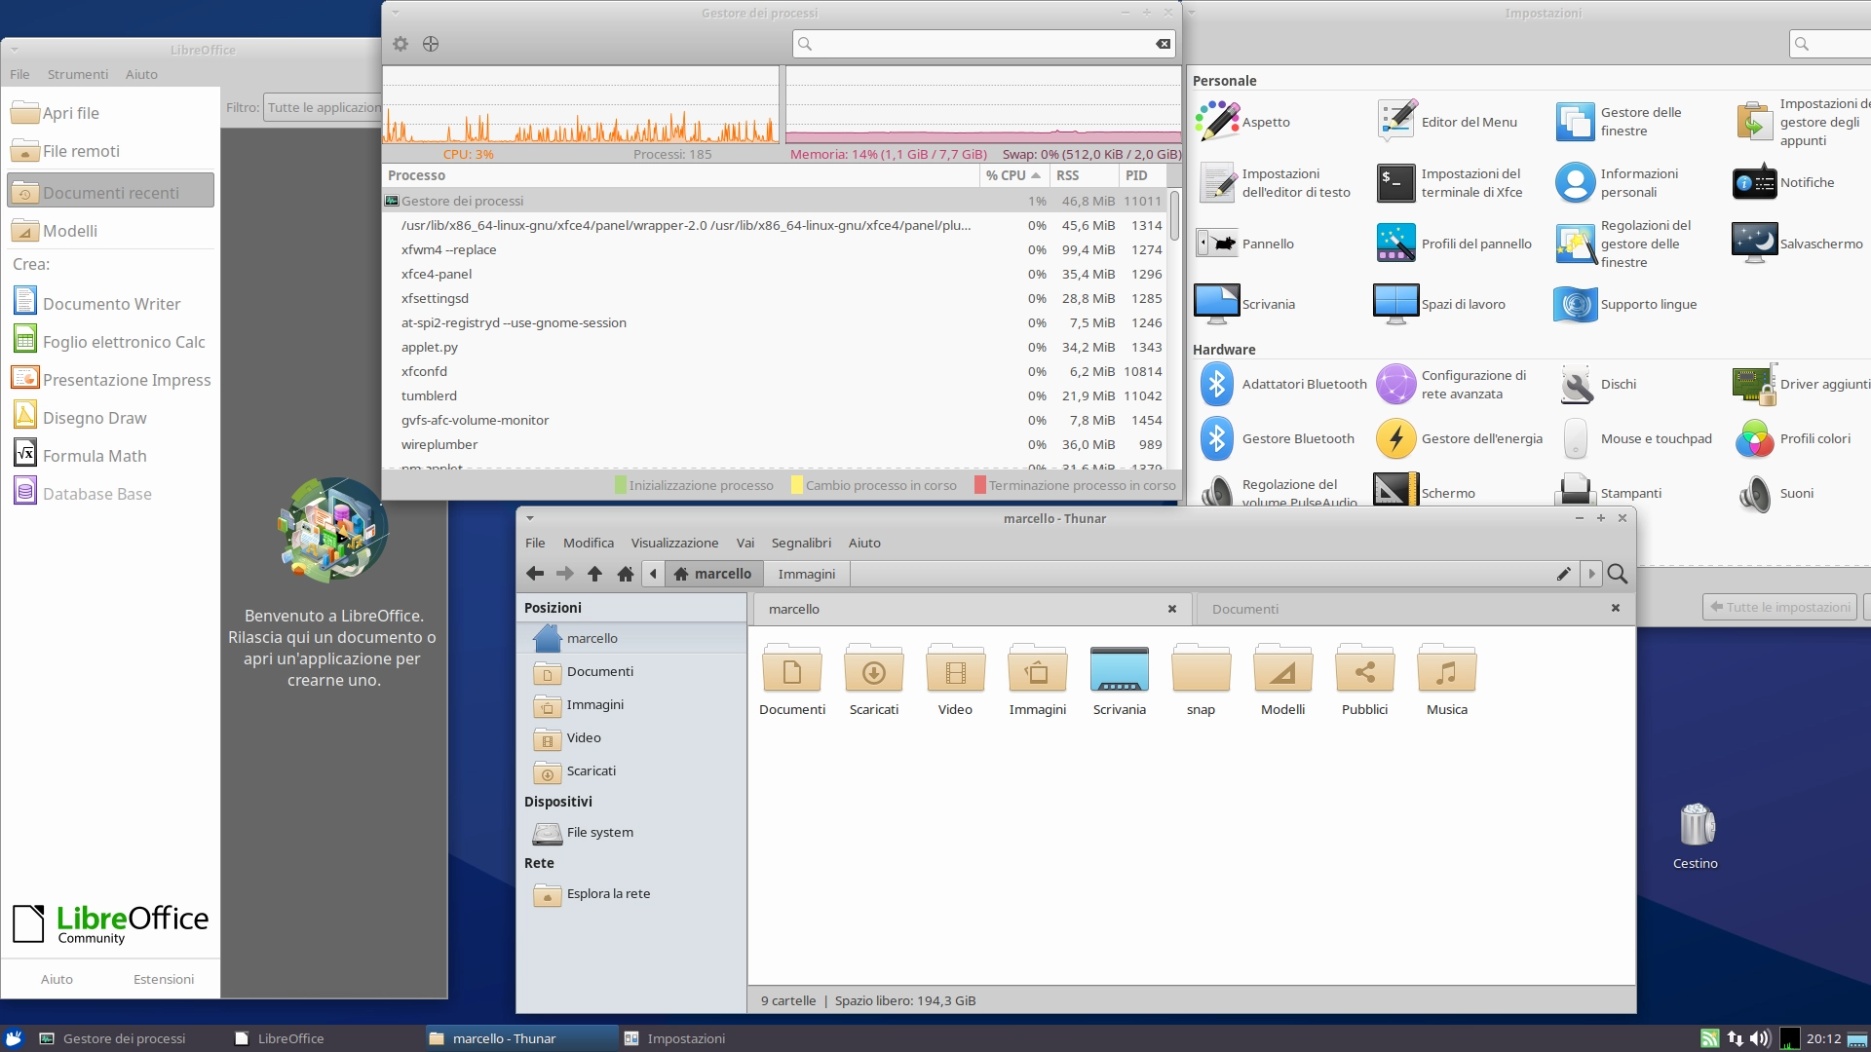Open Estensioni in LibreOffice
This screenshot has width=1871, height=1052.
coord(164,979)
